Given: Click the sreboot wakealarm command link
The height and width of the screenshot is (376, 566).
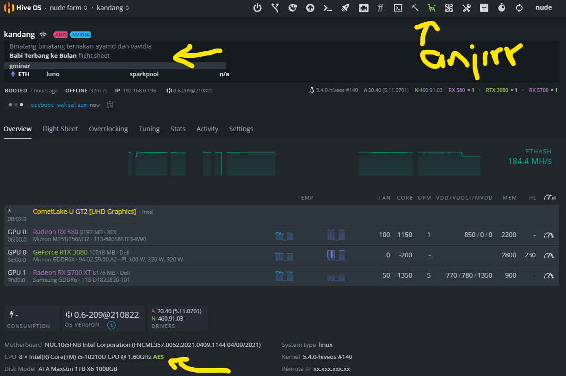Looking at the screenshot, I should pos(59,105).
